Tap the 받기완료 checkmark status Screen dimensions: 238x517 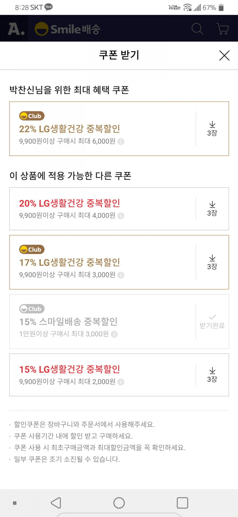(x=212, y=322)
